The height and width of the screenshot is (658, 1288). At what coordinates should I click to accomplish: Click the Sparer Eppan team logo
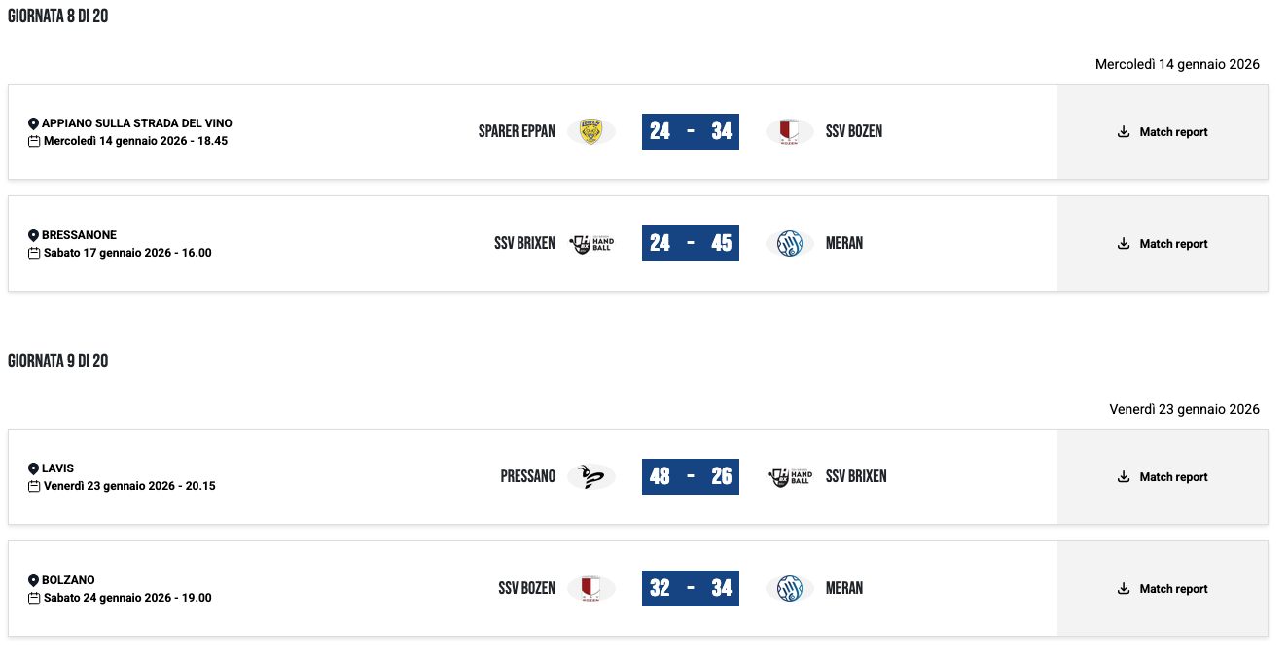coord(590,132)
